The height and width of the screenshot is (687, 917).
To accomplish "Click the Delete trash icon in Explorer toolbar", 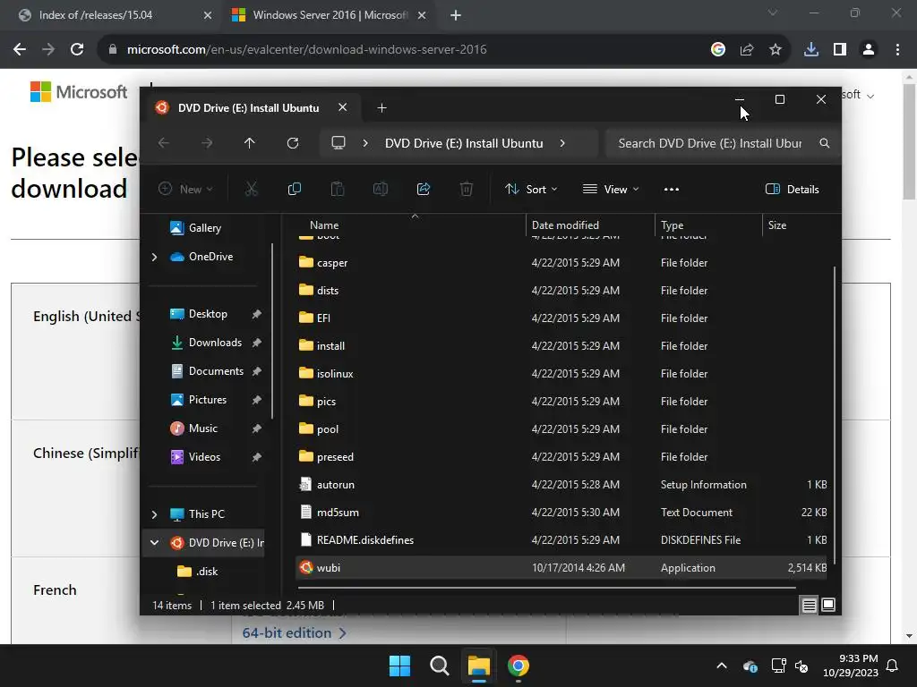I will (x=466, y=189).
